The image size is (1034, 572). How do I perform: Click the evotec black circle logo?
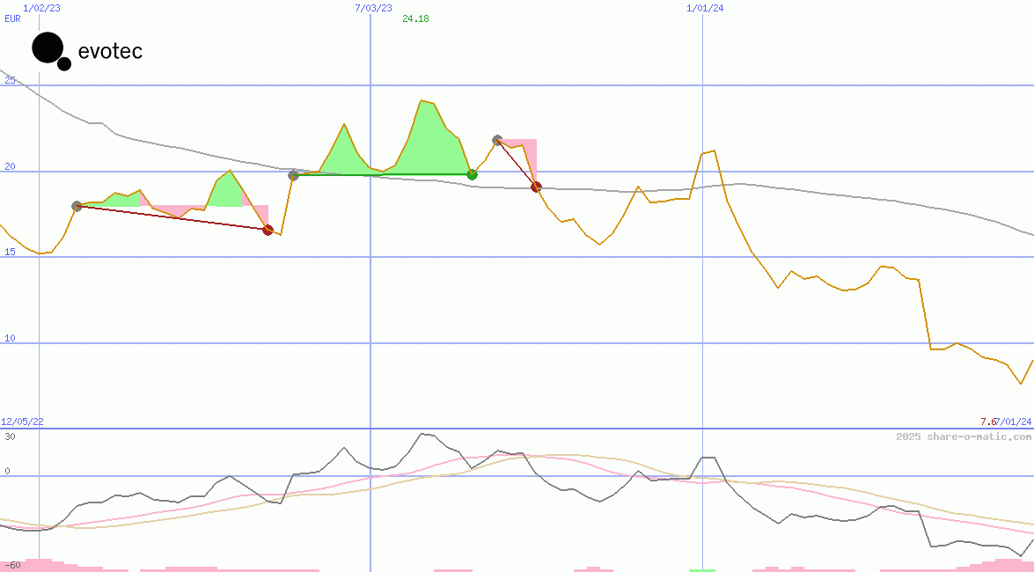point(48,49)
